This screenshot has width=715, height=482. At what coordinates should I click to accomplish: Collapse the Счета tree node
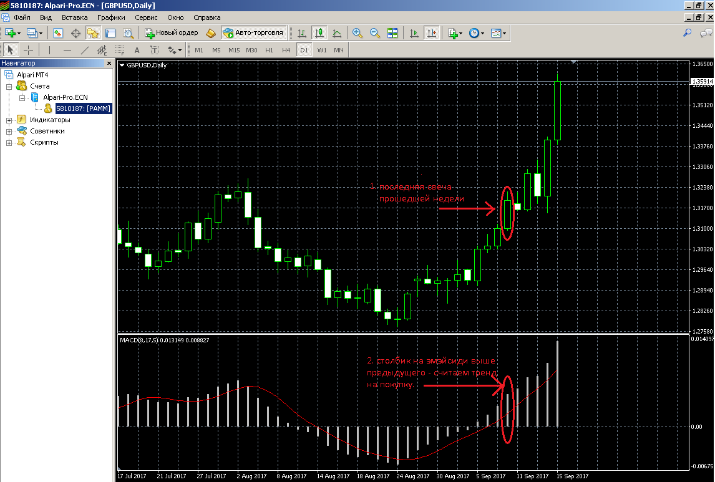pos(9,87)
